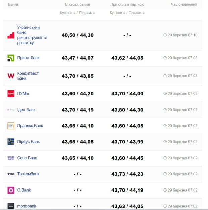Click the Ukrainian reconstruction bank red logo
The width and height of the screenshot is (208, 210).
click(11, 35)
